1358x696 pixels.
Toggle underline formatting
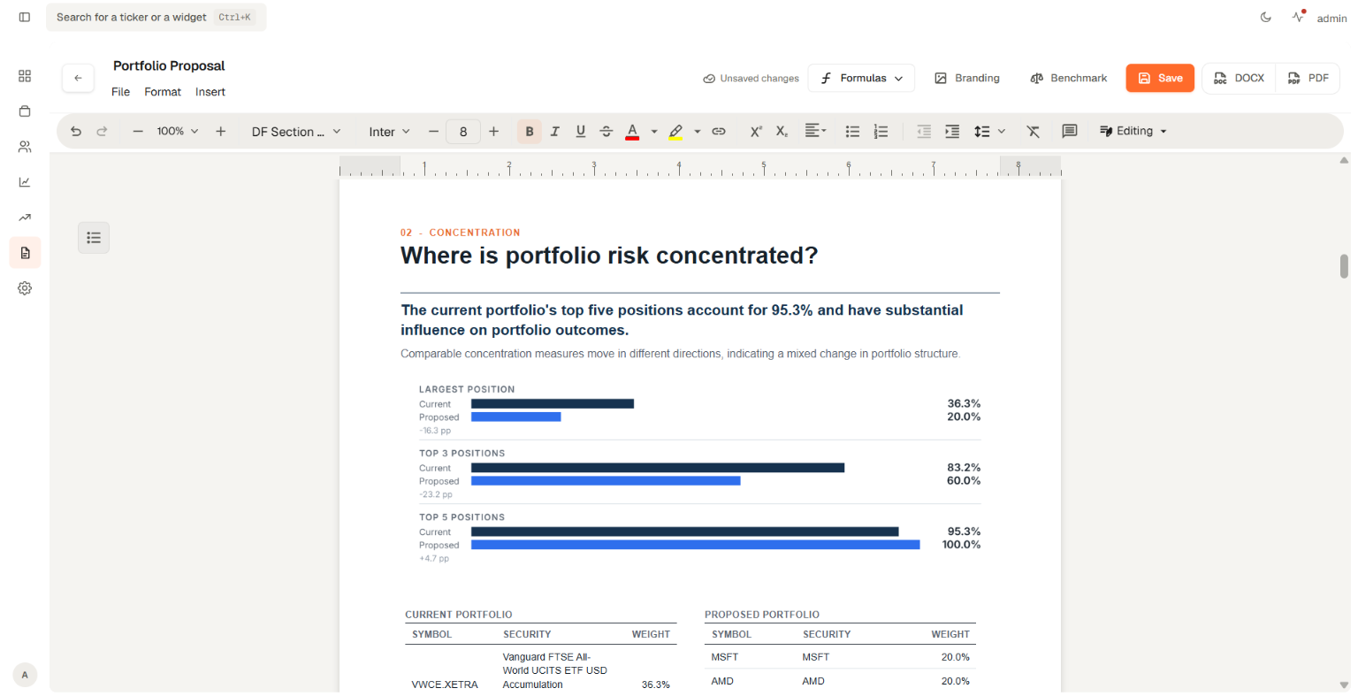(581, 131)
